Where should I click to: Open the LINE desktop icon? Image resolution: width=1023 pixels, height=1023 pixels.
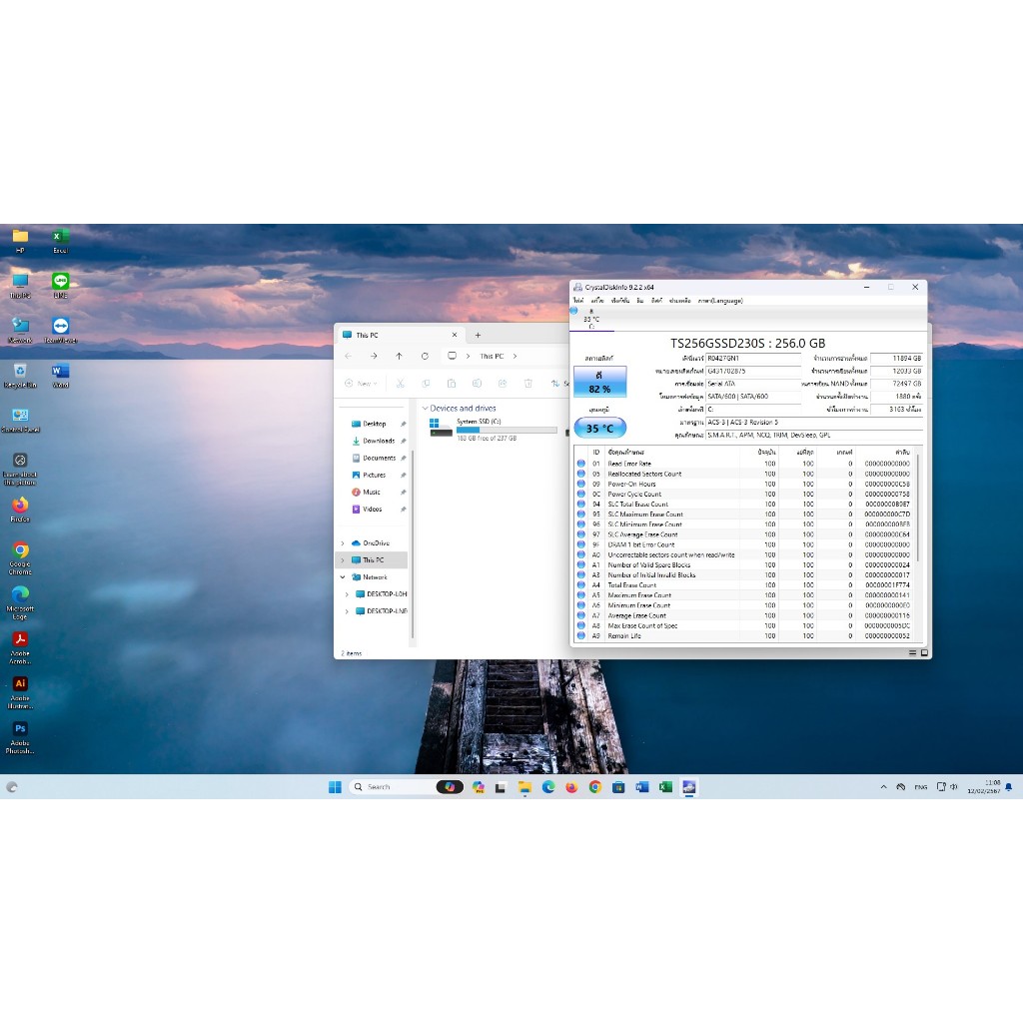tap(61, 282)
